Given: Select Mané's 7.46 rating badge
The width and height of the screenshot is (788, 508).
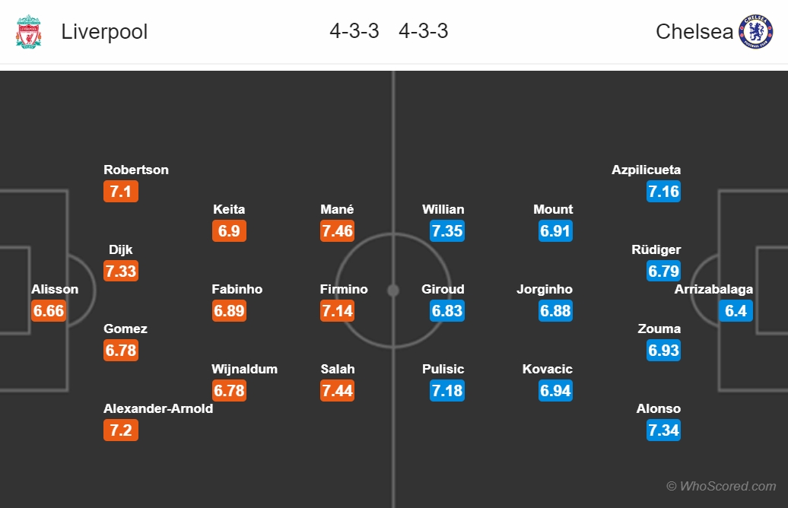Looking at the screenshot, I should point(337,230).
